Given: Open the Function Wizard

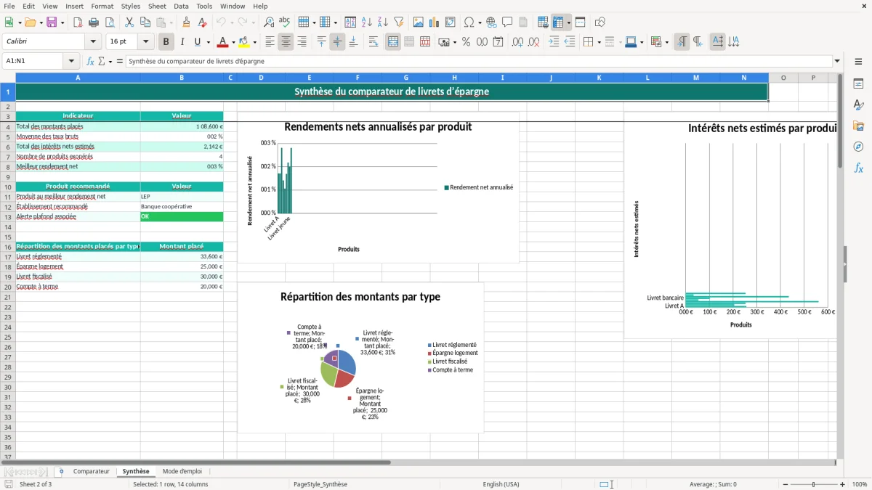Looking at the screenshot, I should point(90,62).
